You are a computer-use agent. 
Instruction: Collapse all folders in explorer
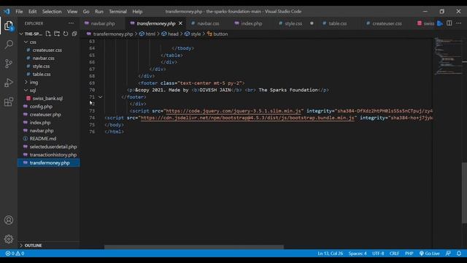(x=74, y=34)
